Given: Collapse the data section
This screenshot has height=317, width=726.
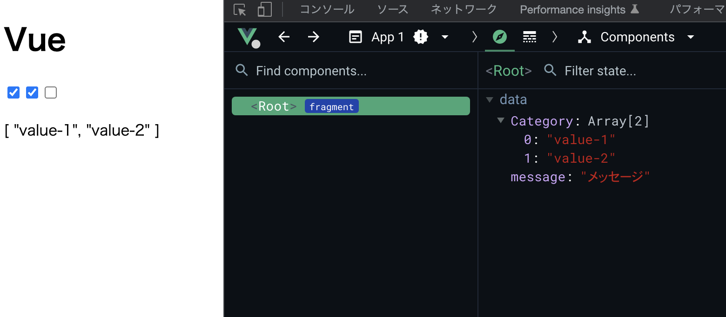Looking at the screenshot, I should [490, 99].
